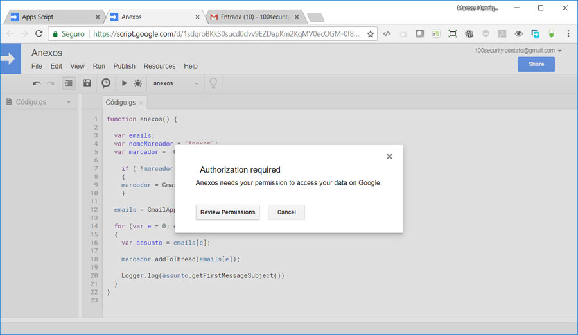Go back in browser history
Image resolution: width=578 pixels, height=335 pixels.
click(10, 33)
